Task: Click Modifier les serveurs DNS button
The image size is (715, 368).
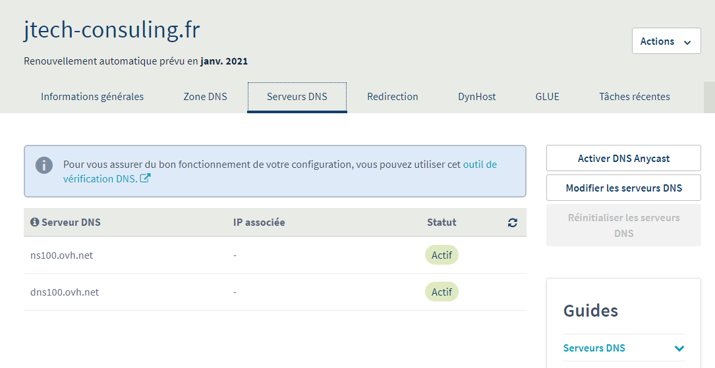Action: [623, 188]
